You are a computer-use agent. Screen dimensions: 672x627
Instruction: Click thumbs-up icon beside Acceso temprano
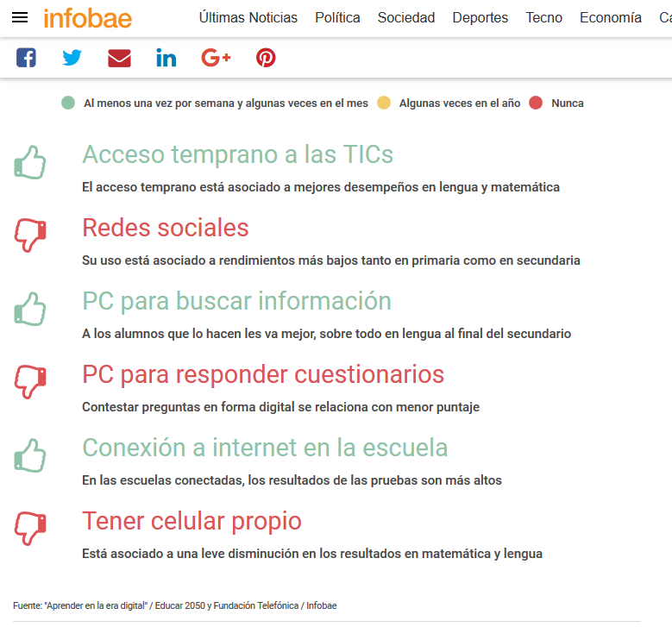tap(30, 162)
